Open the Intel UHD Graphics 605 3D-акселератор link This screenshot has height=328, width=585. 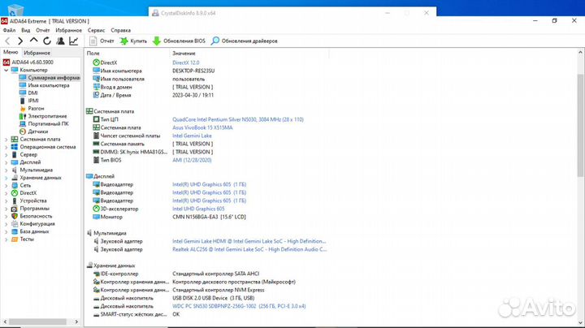198,209
